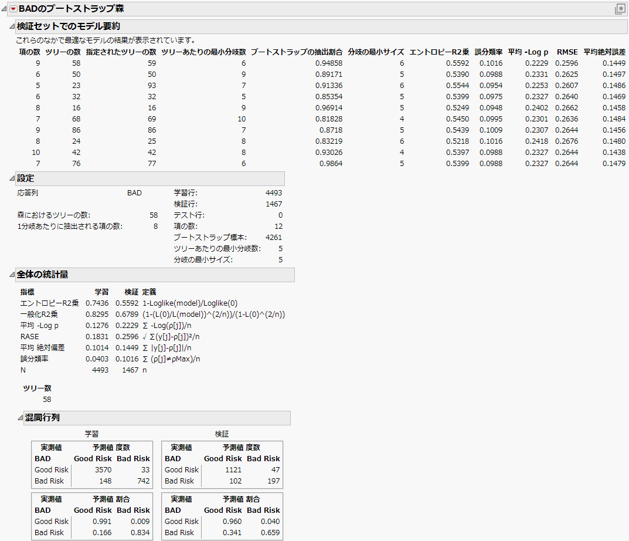
Task: Click the bookmark star icon at top right
Action: 620,9
